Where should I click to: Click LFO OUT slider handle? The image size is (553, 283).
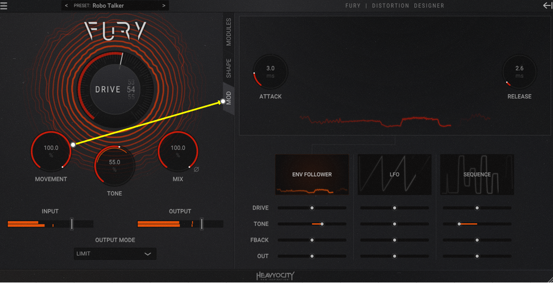(394, 256)
